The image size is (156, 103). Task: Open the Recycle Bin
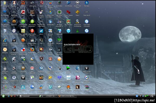point(5,32)
